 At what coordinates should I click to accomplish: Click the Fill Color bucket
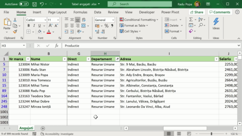tap(39, 32)
